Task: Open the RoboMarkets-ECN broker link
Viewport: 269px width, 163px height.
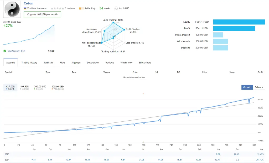Action: tap(16, 51)
